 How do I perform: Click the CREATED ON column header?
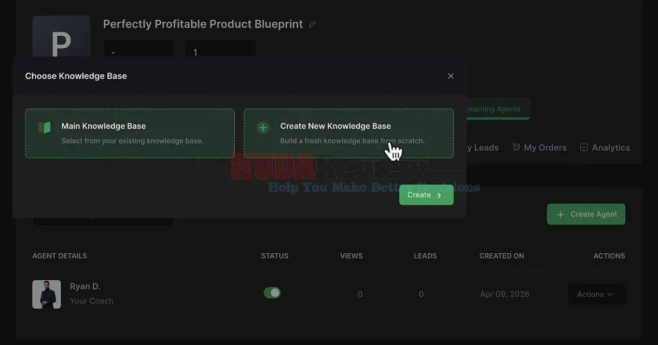[502, 256]
